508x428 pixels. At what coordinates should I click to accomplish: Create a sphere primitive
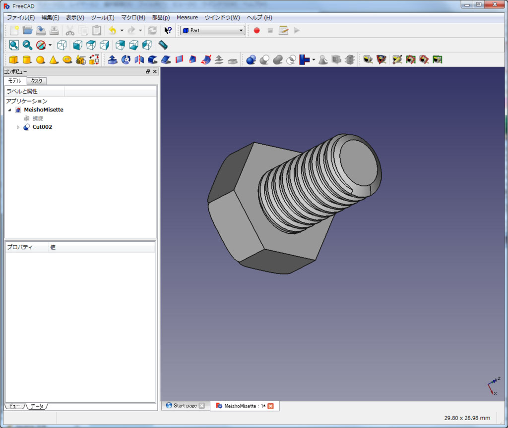click(x=41, y=59)
